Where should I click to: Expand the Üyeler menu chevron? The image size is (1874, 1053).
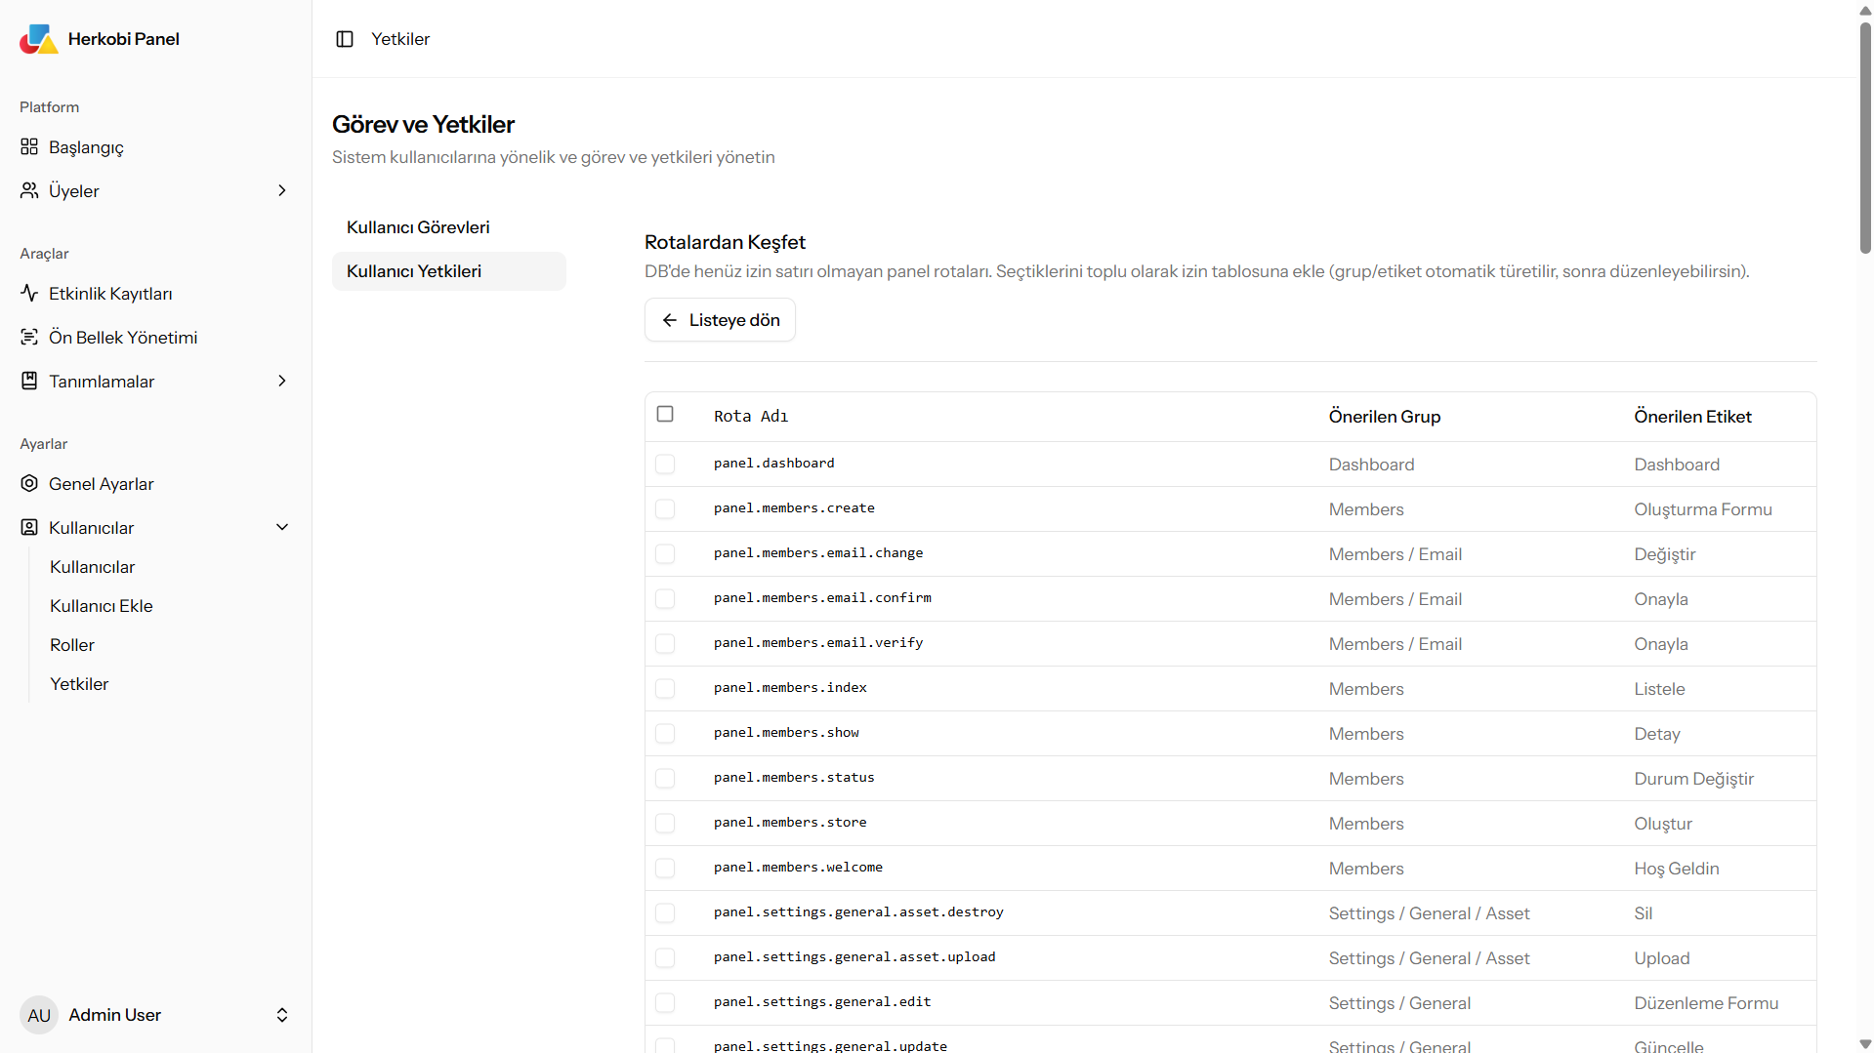pyautogui.click(x=282, y=190)
